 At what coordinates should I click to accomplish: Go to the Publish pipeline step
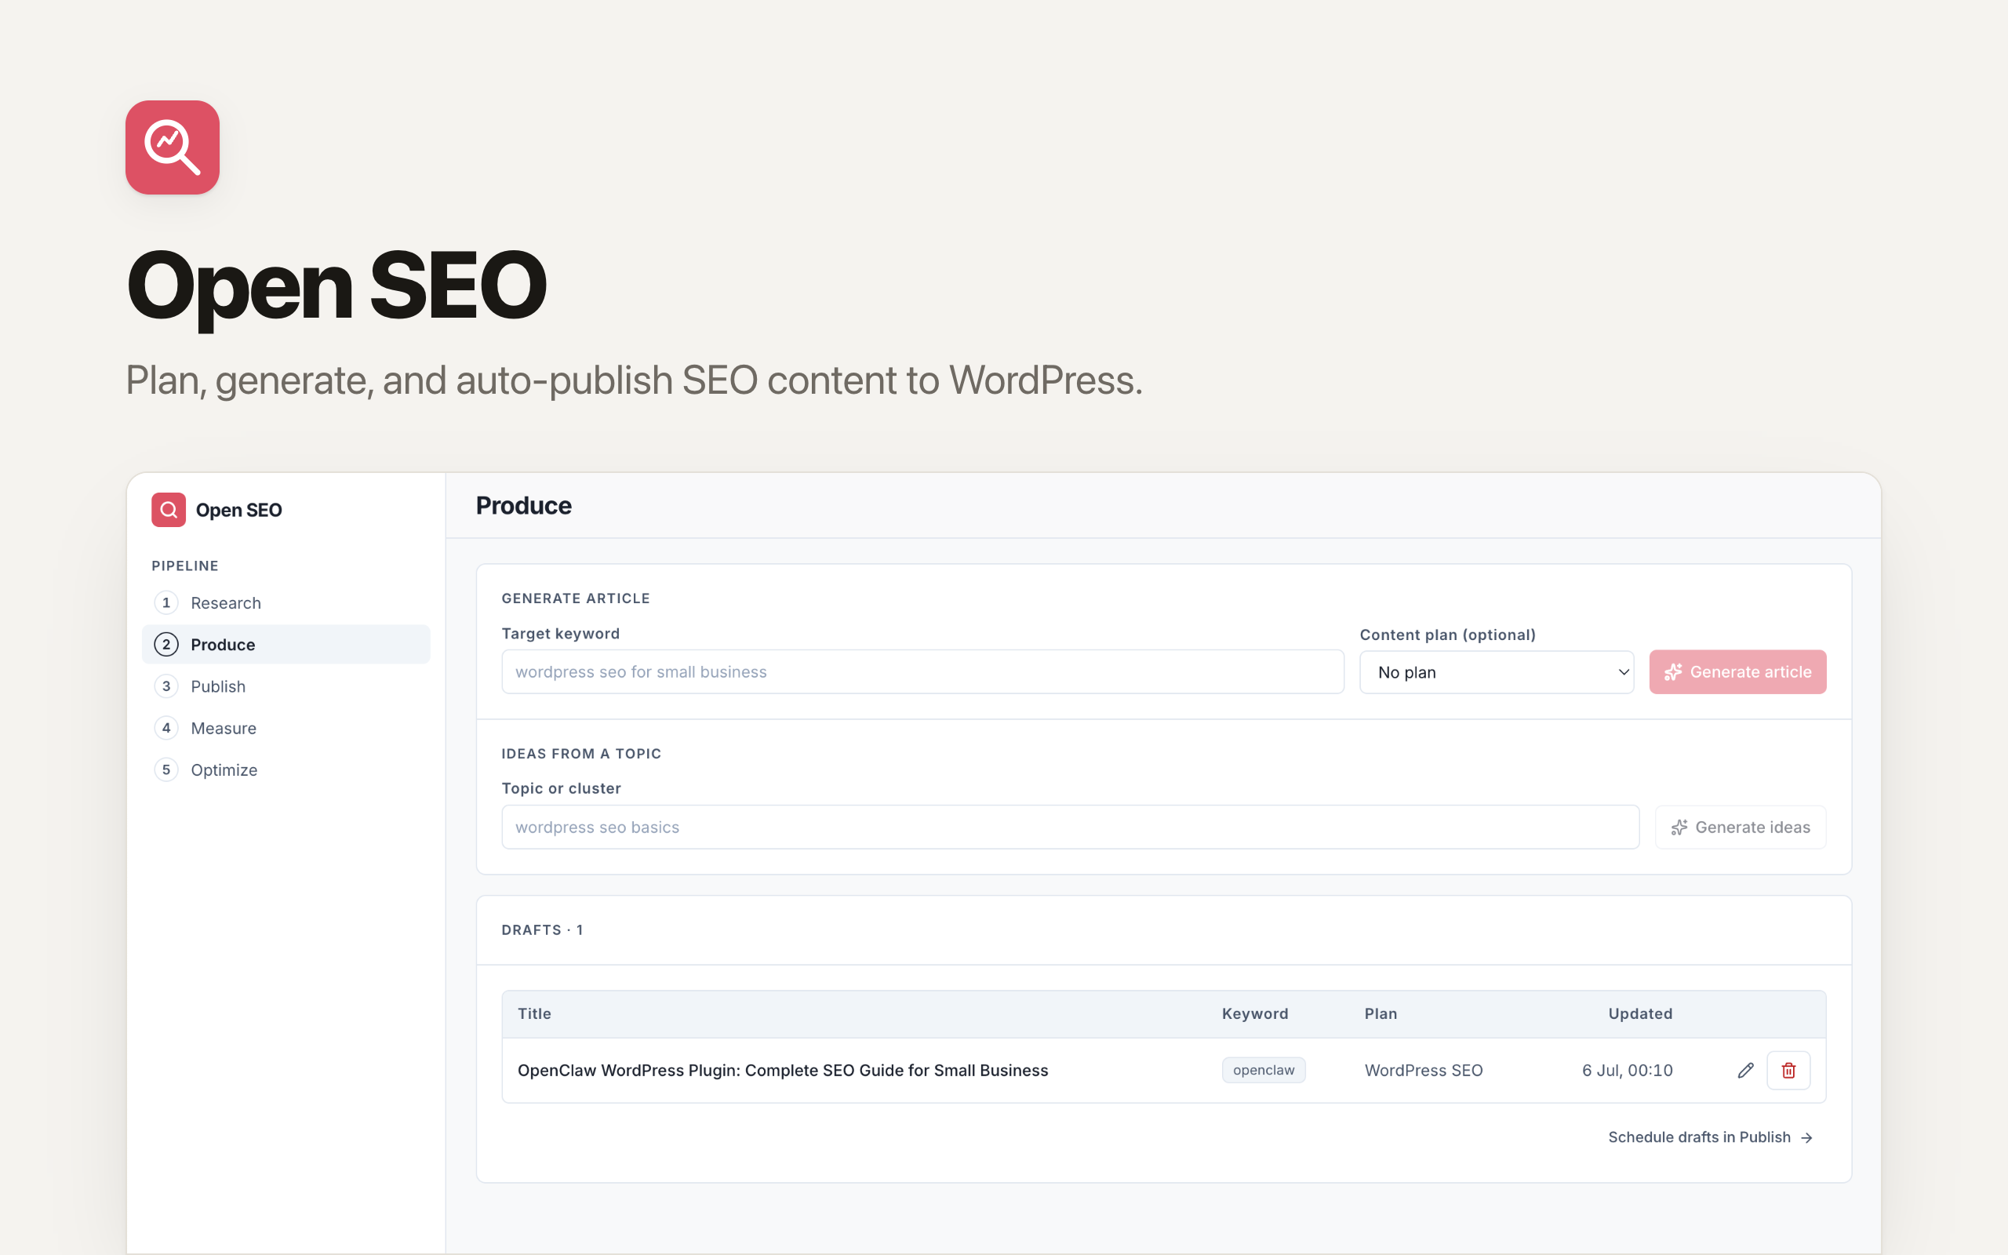tap(286, 686)
